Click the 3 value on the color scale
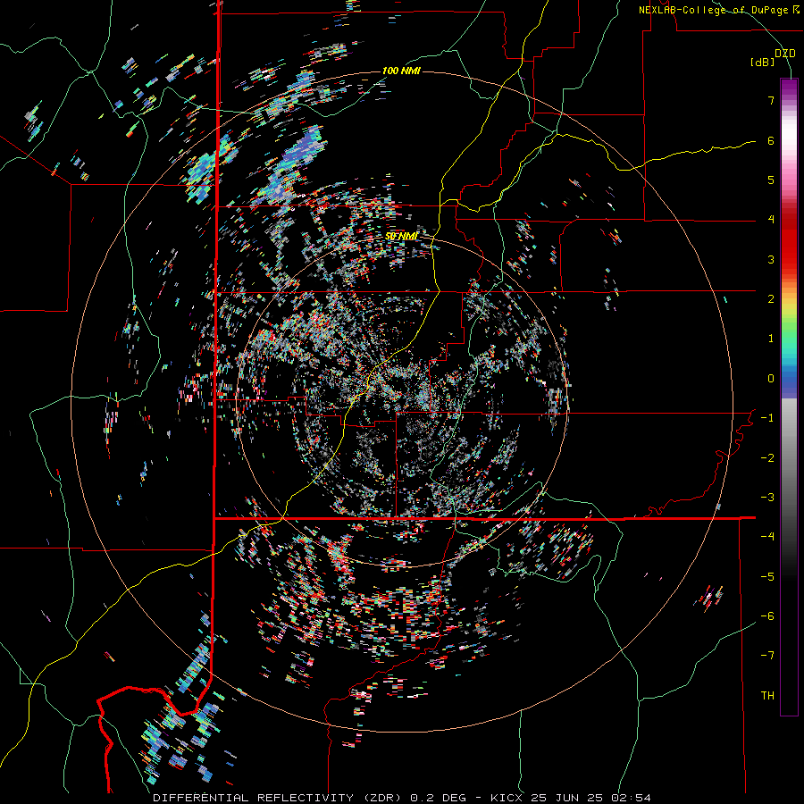Image resolution: width=804 pixels, height=804 pixels. [771, 259]
